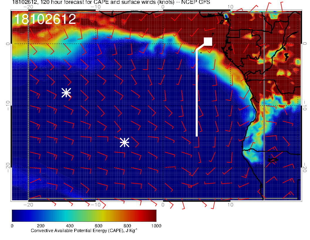
Task: Click the -20 longitude label below the map
Action: tap(28, 204)
